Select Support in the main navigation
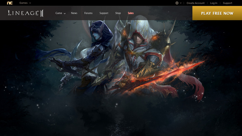 click(104, 13)
